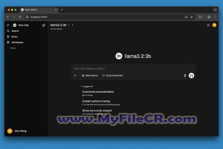Open the attachments plus button in the input box

[75, 75]
